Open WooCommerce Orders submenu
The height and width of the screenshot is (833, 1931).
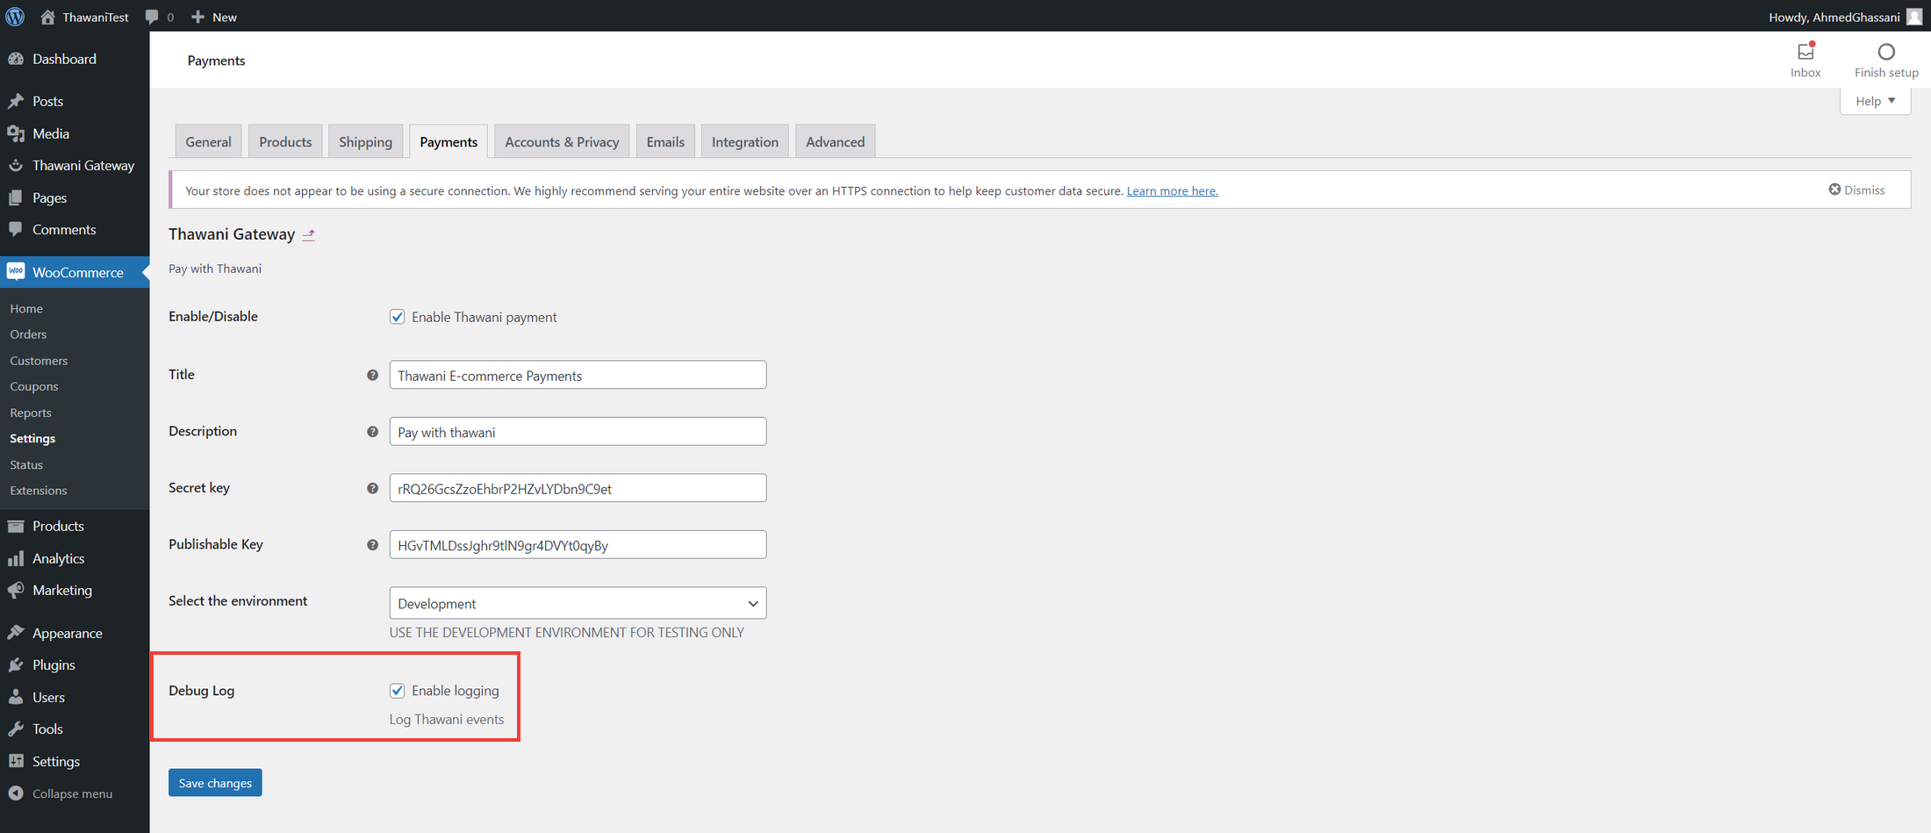tap(28, 334)
